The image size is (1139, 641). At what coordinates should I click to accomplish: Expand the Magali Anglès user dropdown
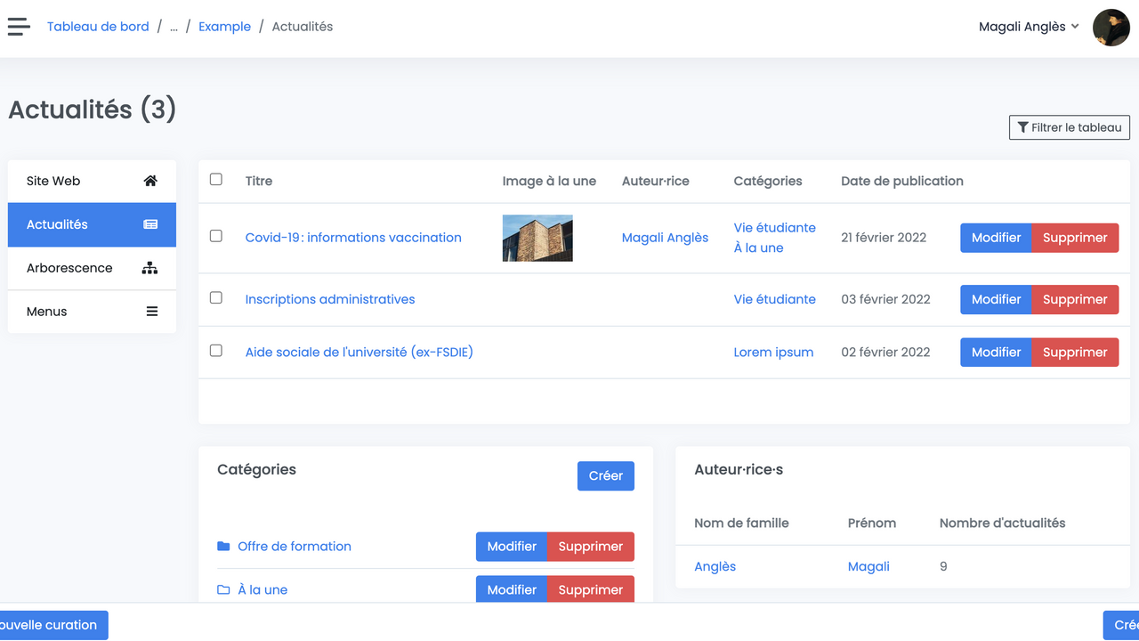1029,27
